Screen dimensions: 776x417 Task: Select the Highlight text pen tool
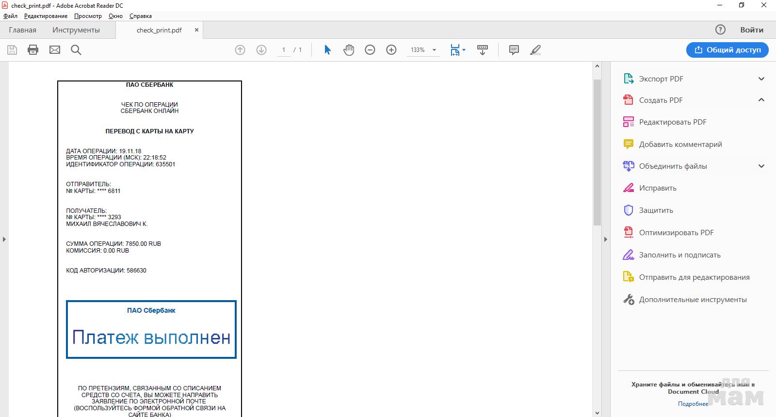coord(535,50)
